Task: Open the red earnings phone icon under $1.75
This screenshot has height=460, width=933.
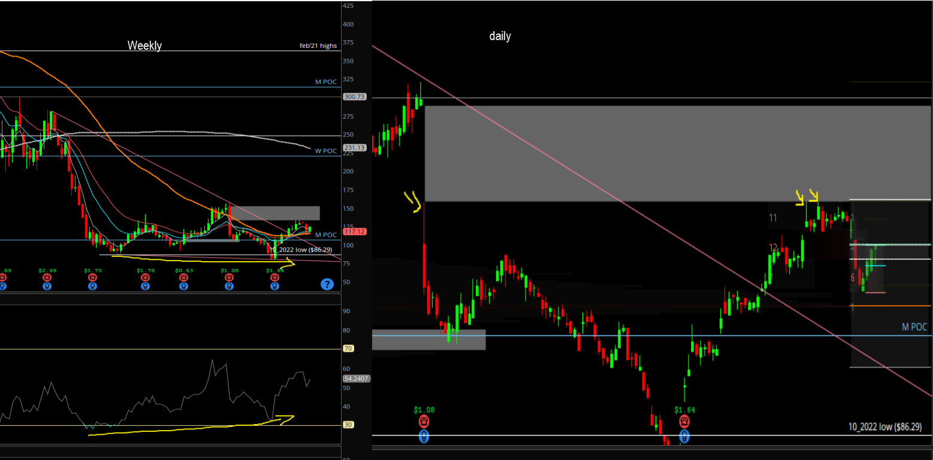Action: click(92, 278)
